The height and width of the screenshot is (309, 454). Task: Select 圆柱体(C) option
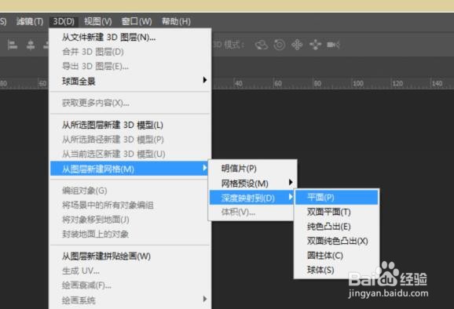point(337,256)
